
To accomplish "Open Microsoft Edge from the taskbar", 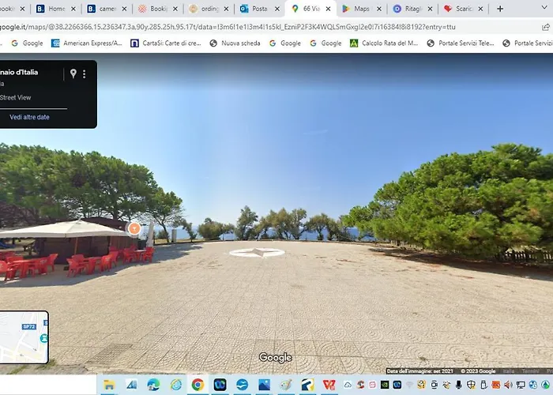I will [x=153, y=385].
